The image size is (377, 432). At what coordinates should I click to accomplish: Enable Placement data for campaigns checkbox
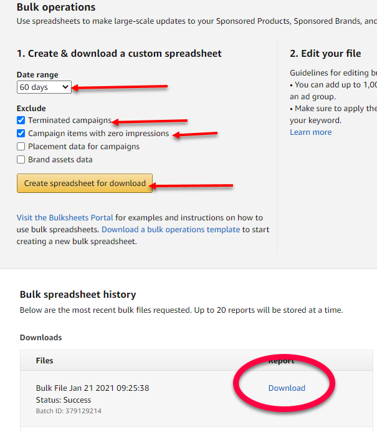[21, 146]
